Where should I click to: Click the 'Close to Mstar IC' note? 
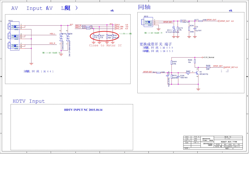[105, 46]
